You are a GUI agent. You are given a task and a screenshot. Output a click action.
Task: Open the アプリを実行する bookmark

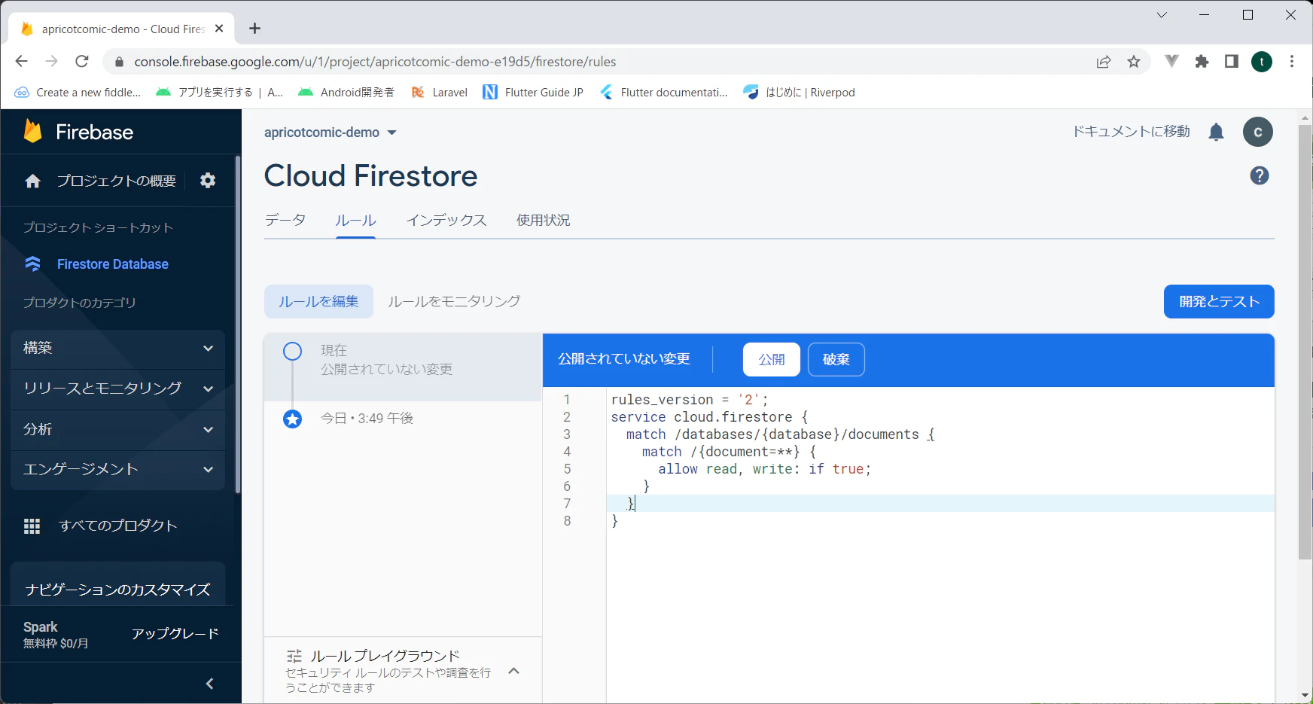point(219,93)
